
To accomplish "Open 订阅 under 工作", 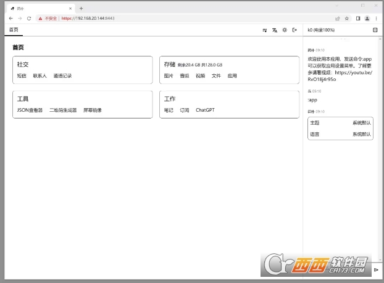I will (185, 110).
